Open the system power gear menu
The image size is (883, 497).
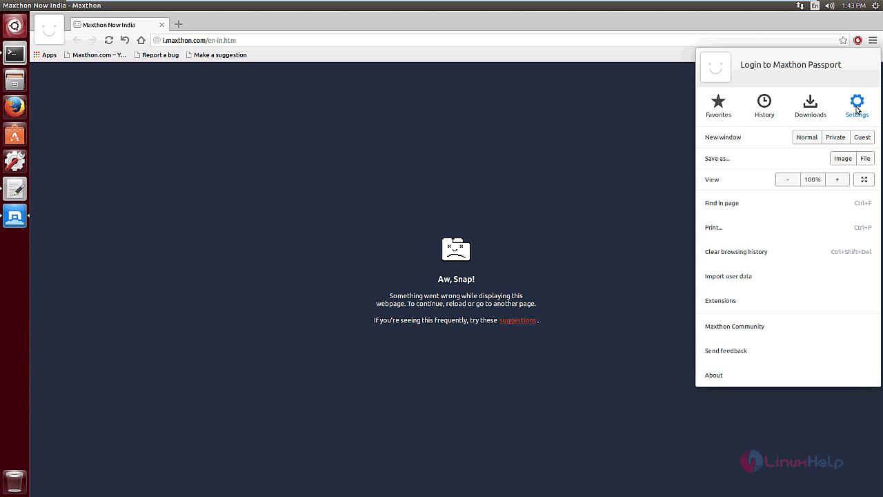tap(875, 6)
